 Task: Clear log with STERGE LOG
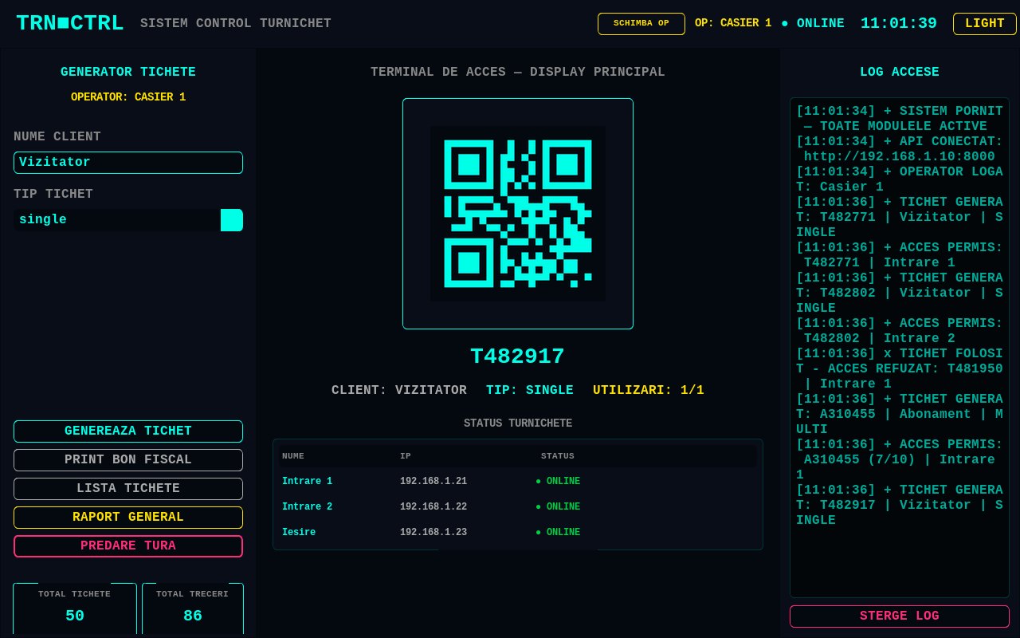[x=900, y=616]
